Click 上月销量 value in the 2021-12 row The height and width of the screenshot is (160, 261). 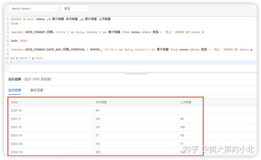182,127
